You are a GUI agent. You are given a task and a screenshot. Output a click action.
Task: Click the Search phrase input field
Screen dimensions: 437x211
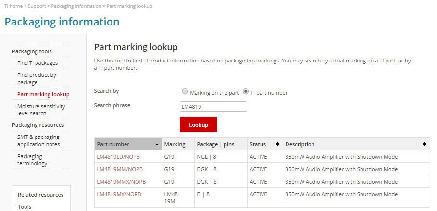coord(213,106)
